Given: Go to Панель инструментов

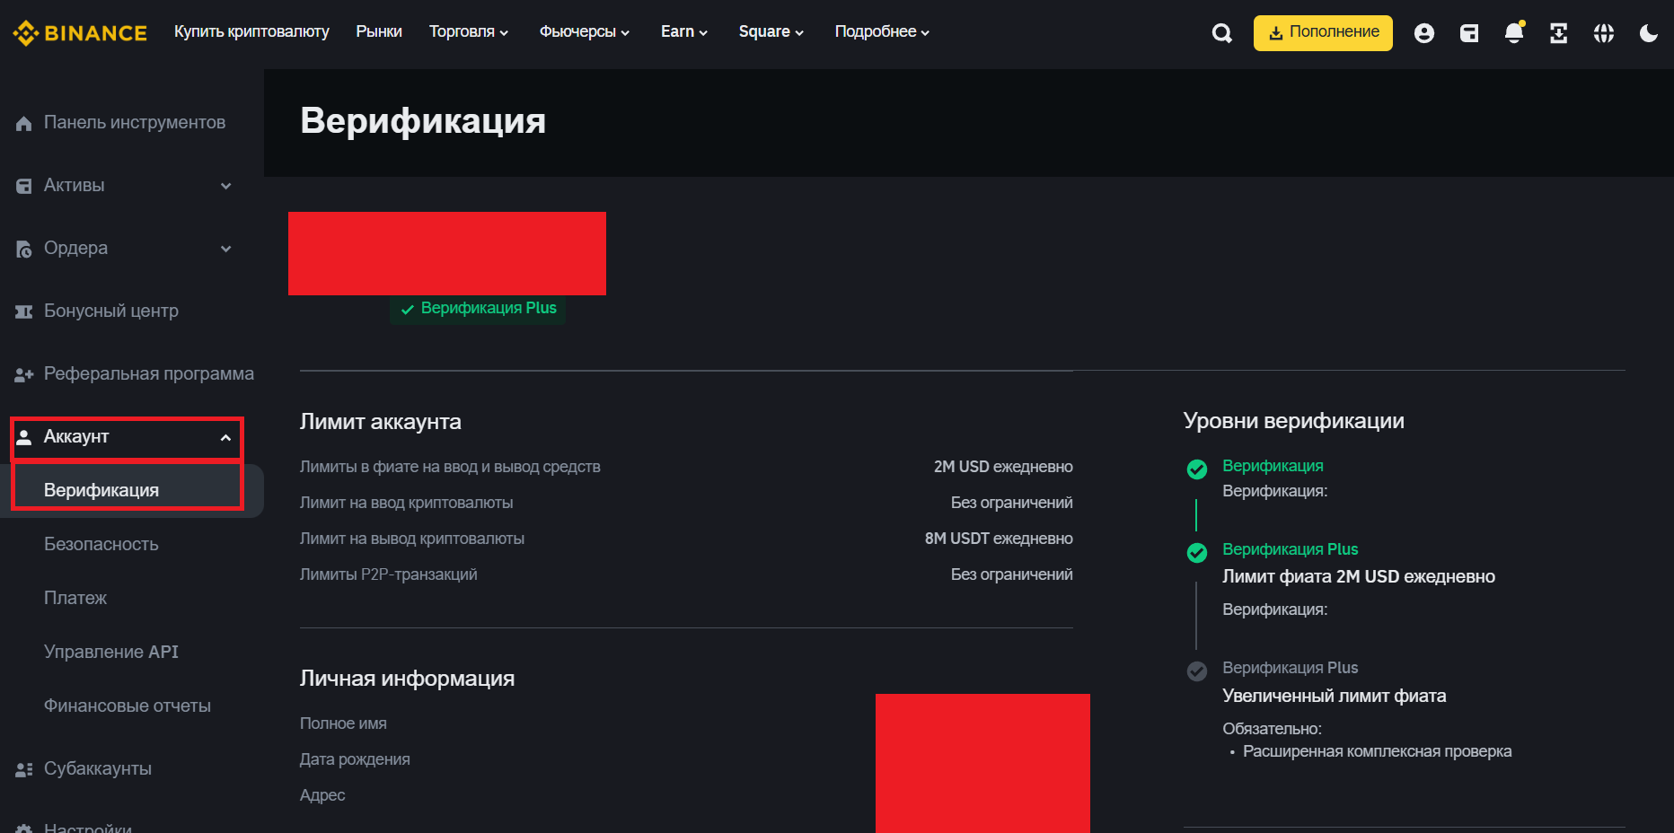Looking at the screenshot, I should point(134,122).
